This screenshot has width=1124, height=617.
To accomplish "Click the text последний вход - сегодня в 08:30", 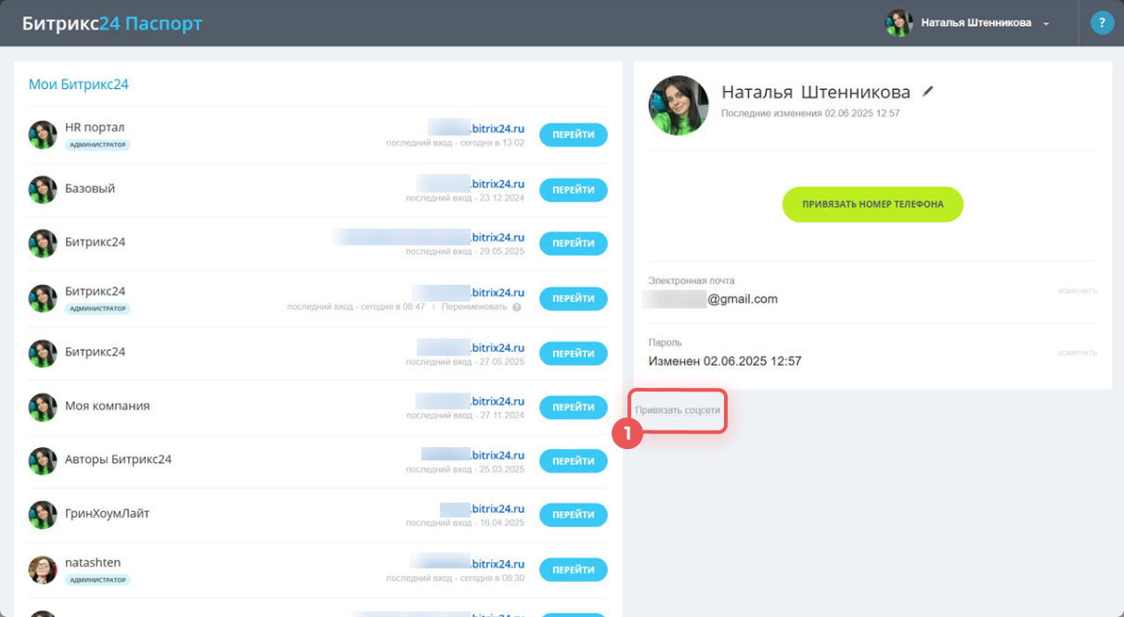I will (456, 578).
